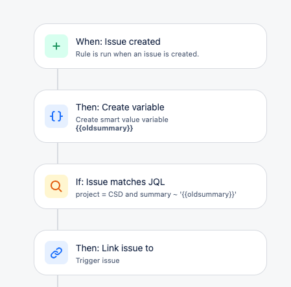This screenshot has width=291, height=287.
Task: Select 'Rule is run when an issue is created.' text
Action: [x=137, y=54]
